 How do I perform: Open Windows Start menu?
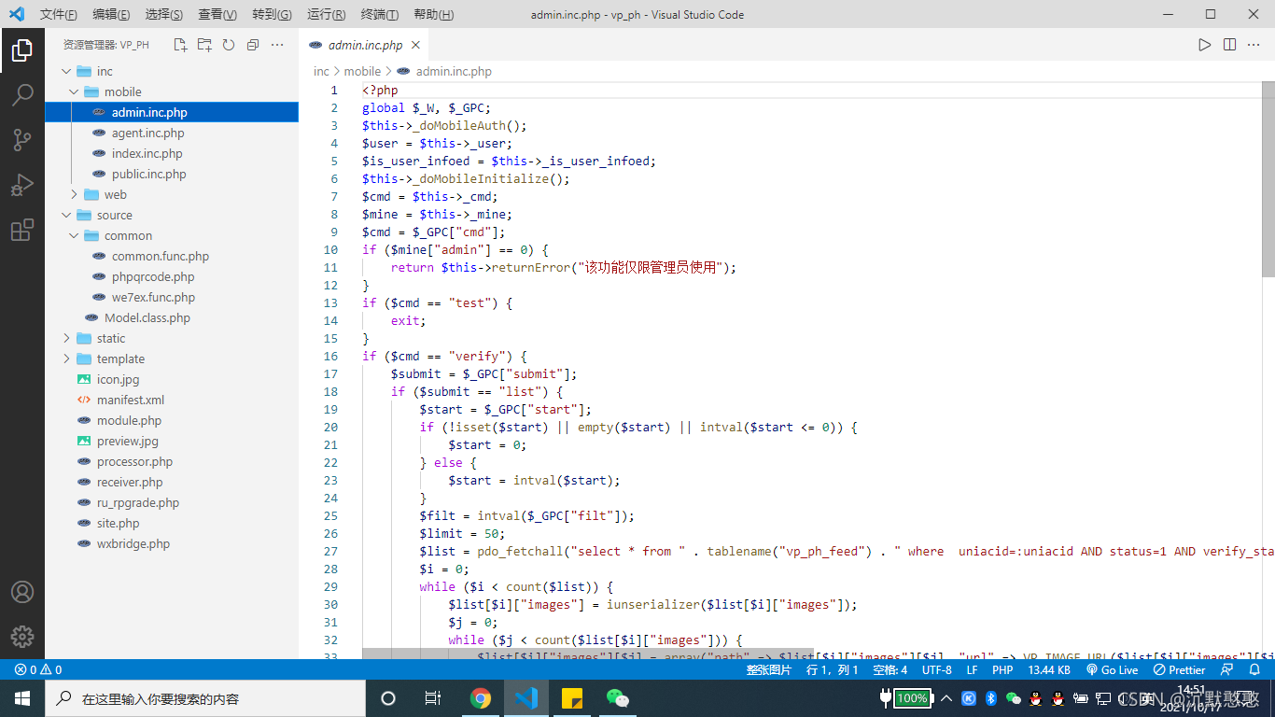pyautogui.click(x=22, y=698)
